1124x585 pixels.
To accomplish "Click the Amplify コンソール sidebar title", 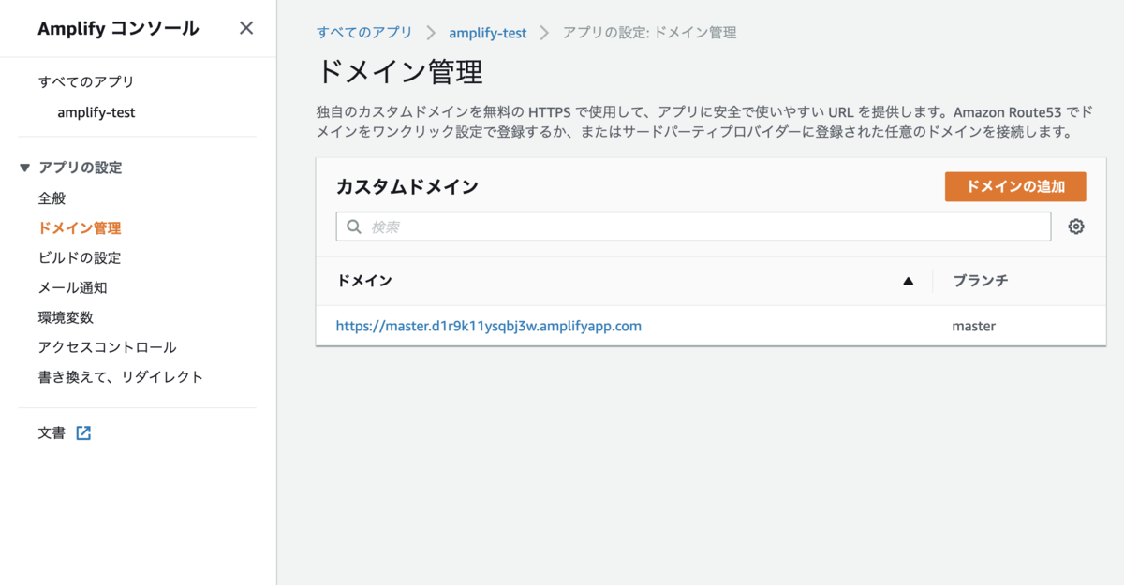I will coord(118,28).
